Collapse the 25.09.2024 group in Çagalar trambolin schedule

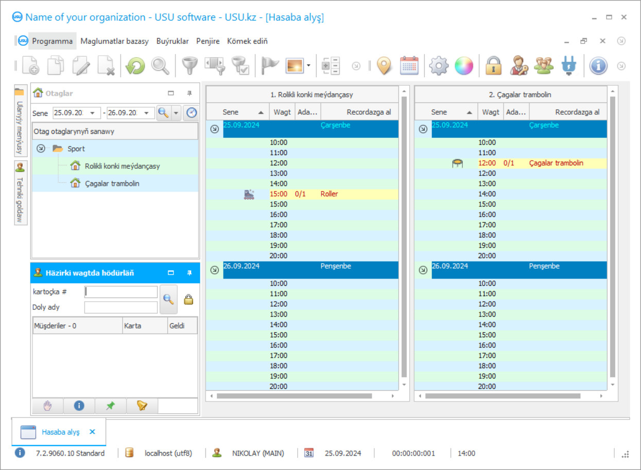point(423,129)
